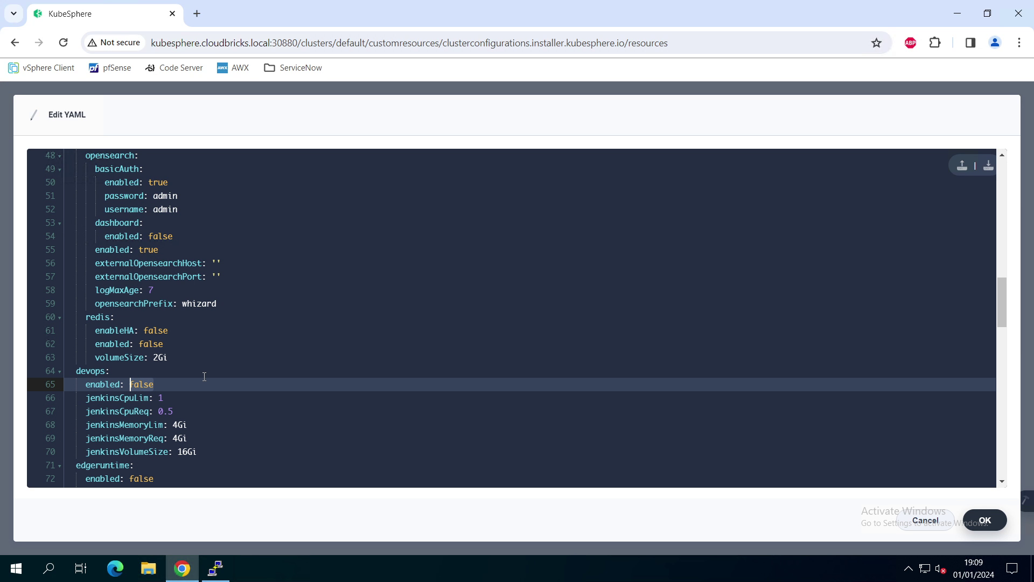Viewport: 1034px width, 582px height.
Task: Click 'username: admin' on line 52
Action: [x=141, y=210]
